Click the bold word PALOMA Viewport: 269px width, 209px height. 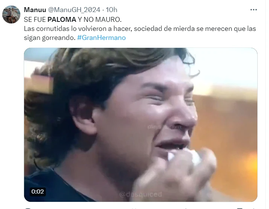point(62,20)
